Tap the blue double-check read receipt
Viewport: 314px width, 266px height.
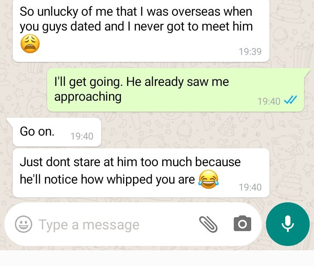pos(290,100)
